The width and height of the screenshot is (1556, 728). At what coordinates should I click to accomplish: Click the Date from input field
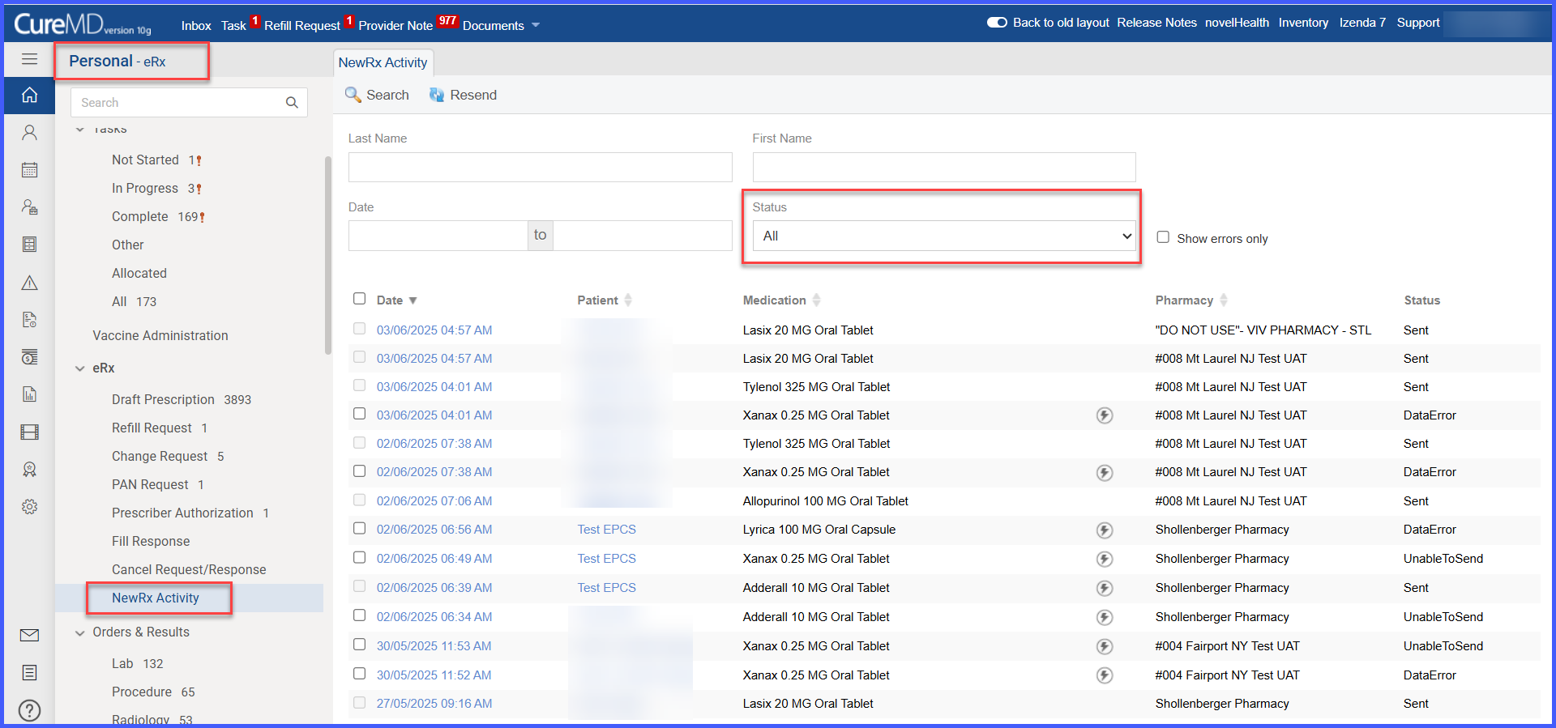pyautogui.click(x=438, y=236)
